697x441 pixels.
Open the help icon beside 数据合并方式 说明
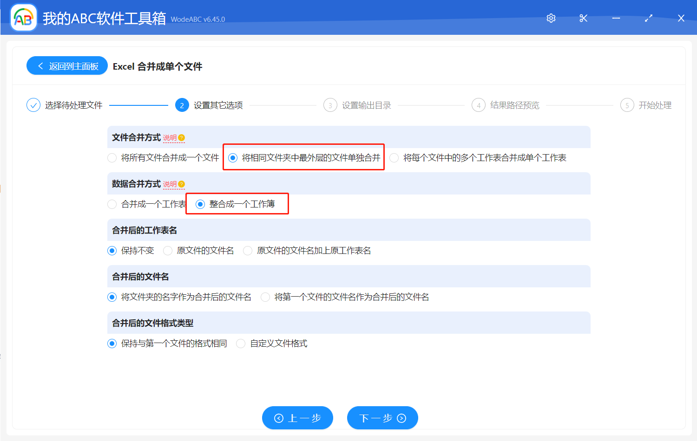click(182, 183)
